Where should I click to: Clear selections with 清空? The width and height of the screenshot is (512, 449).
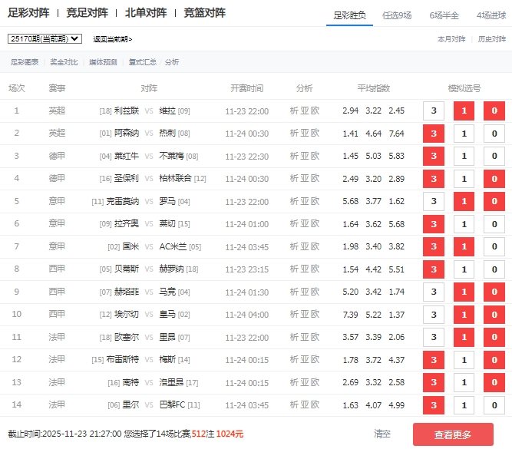[x=382, y=434]
